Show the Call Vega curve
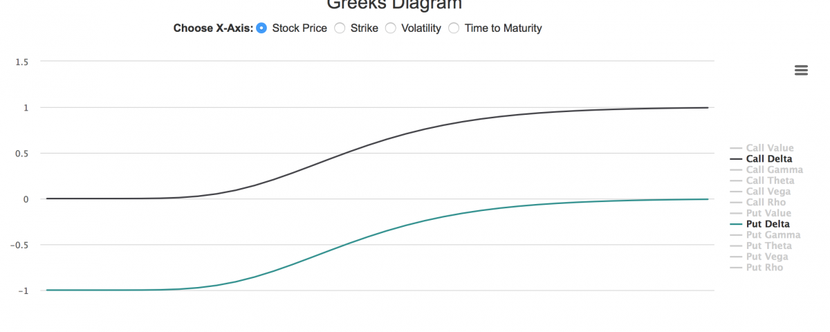The height and width of the screenshot is (332, 830). click(x=768, y=192)
